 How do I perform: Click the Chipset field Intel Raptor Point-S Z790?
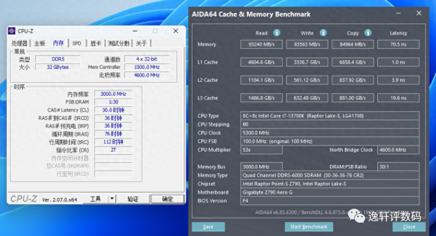click(x=330, y=183)
